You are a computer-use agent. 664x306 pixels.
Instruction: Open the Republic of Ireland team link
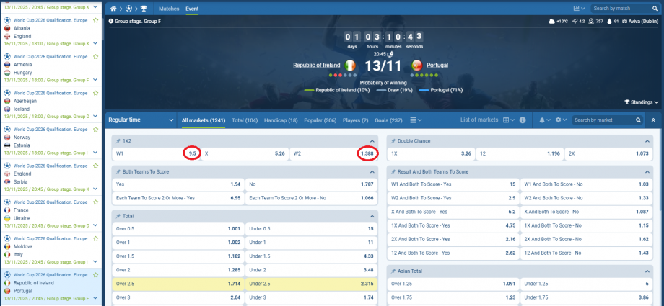point(317,65)
